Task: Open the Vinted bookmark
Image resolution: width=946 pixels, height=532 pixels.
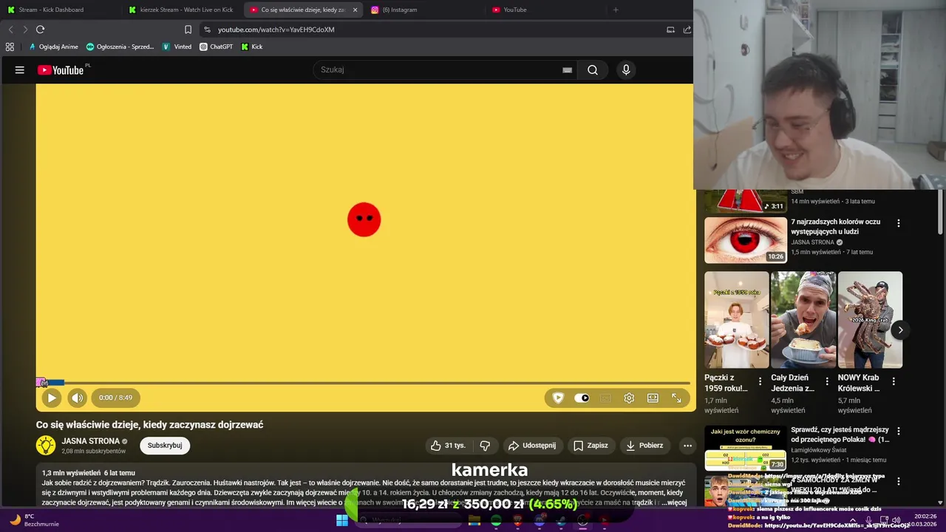Action: click(x=177, y=47)
